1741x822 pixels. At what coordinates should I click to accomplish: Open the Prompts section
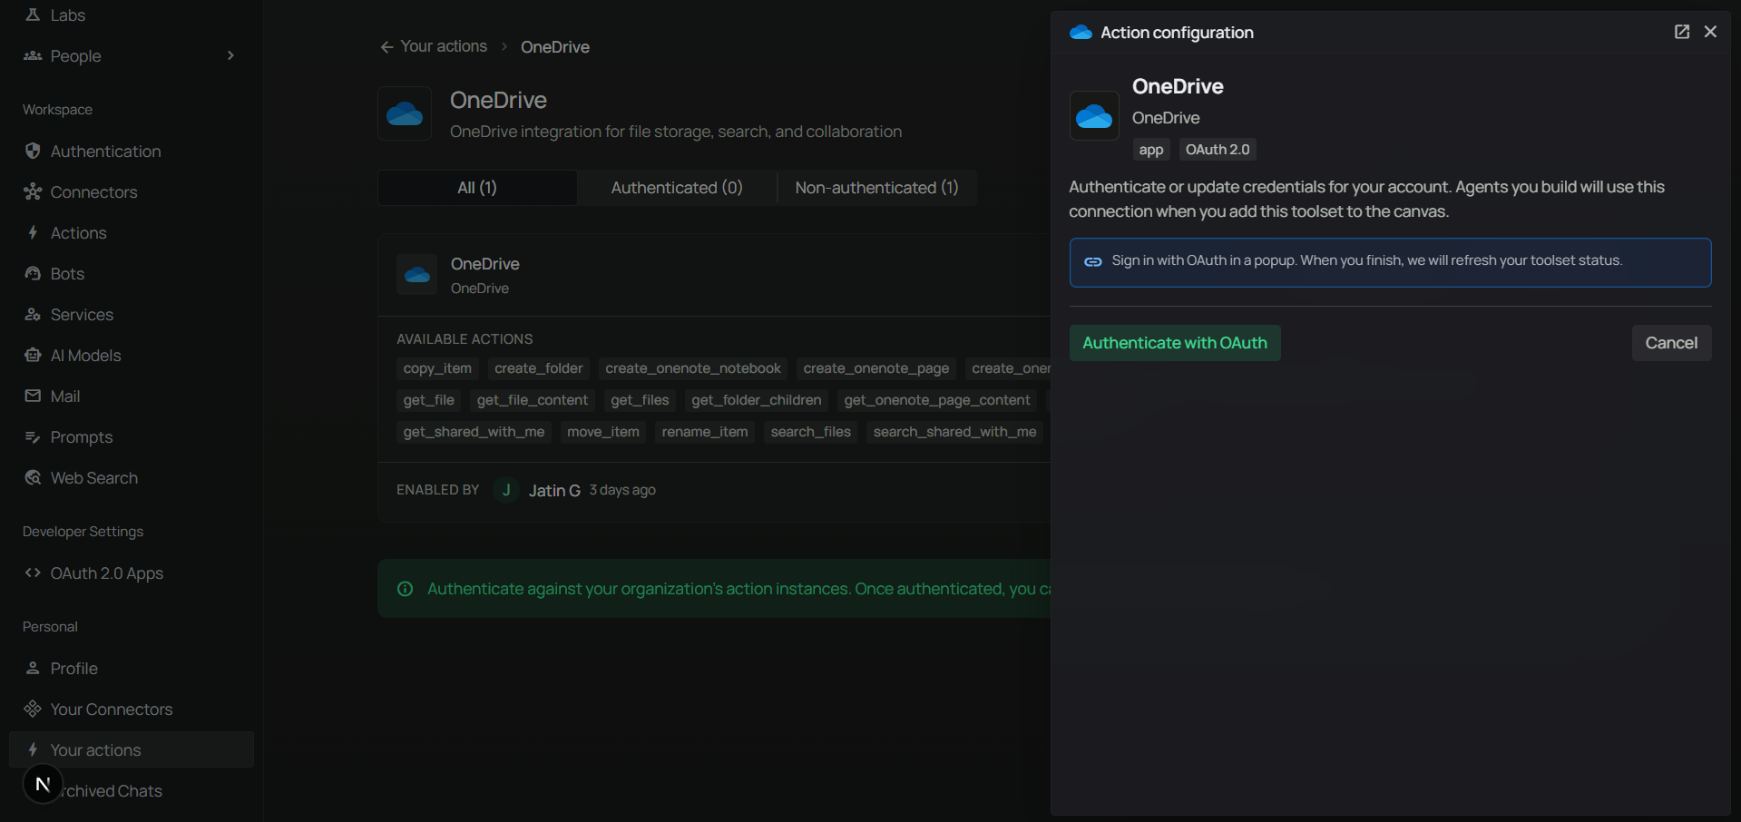82,436
